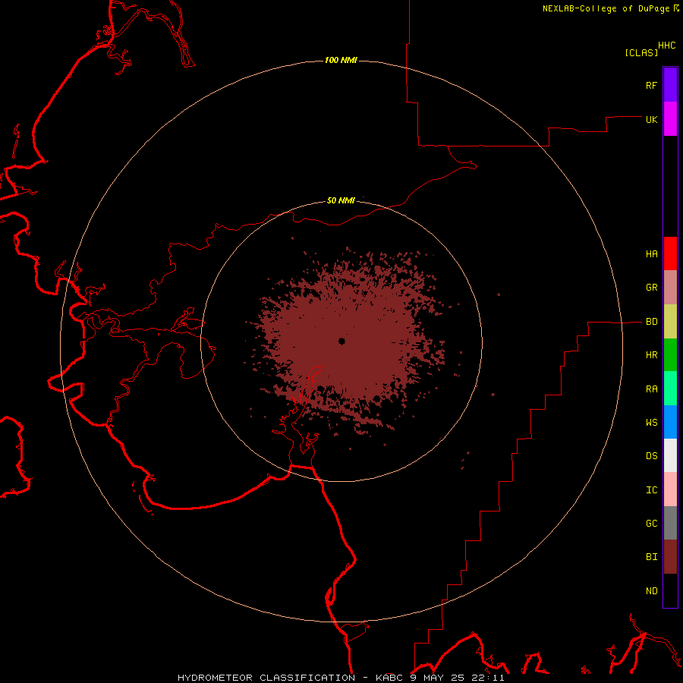
Task: Click the 100 NMI range ring label
Action: [x=341, y=60]
